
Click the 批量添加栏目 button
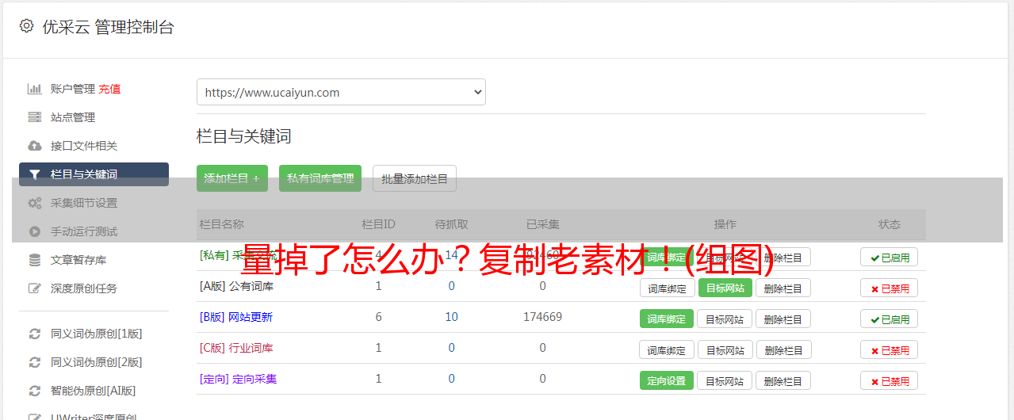(415, 178)
